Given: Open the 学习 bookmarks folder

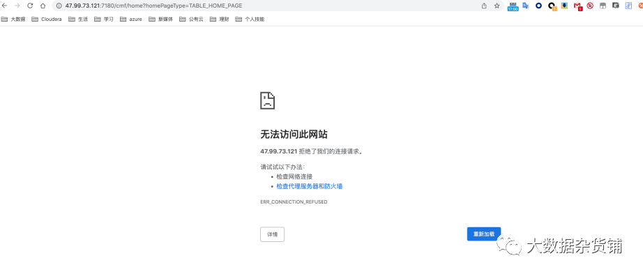Looking at the screenshot, I should 104,19.
